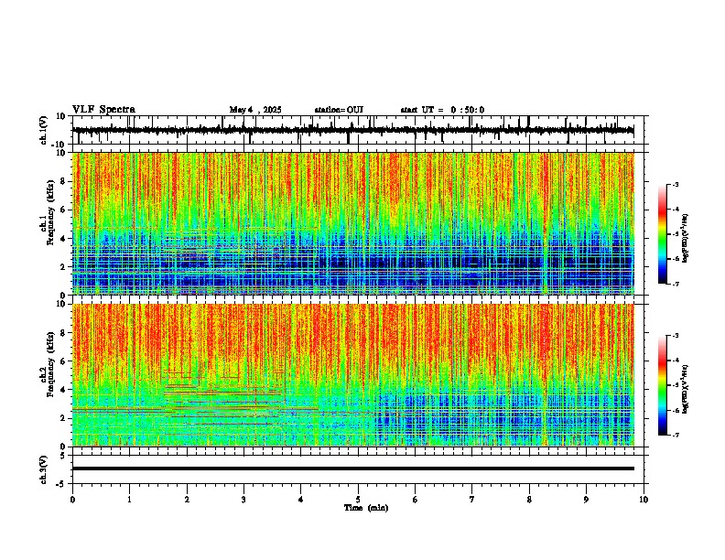Viewport: 725px width, 560px height.
Task: Click the "ch.3(V)" axis label
Action: 44,469
